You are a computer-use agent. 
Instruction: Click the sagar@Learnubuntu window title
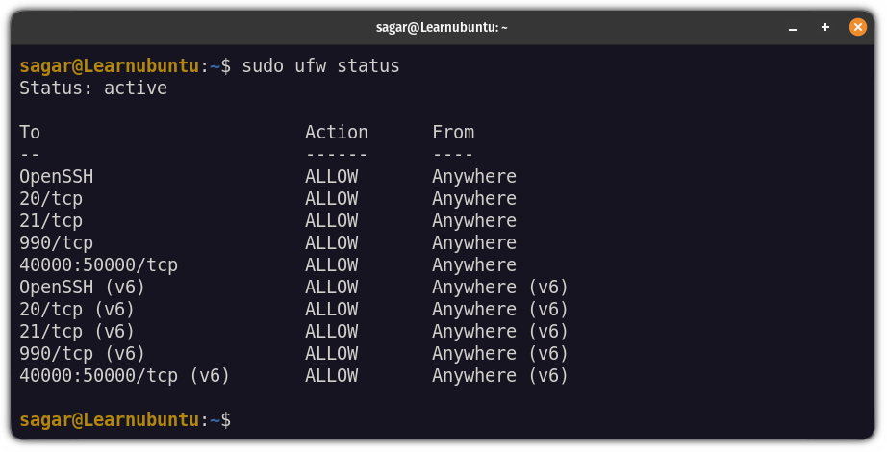[442, 27]
